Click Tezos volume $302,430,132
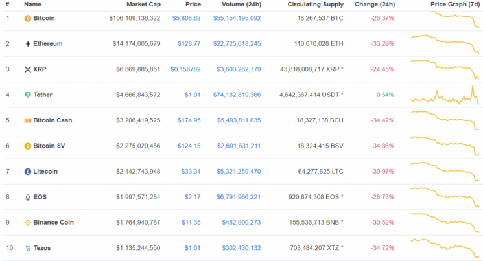The image size is (483, 261). tap(241, 248)
